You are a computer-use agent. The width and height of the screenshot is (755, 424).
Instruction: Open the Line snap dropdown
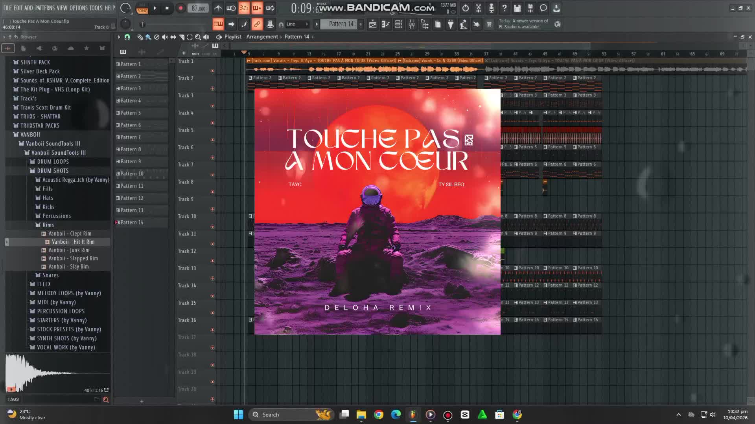tap(297, 24)
